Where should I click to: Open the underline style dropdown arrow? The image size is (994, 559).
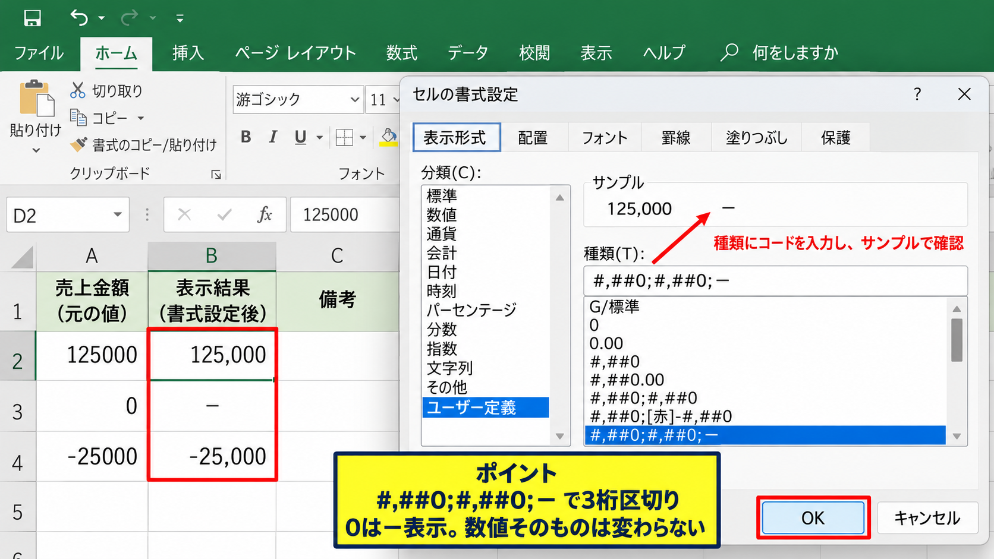coord(319,138)
